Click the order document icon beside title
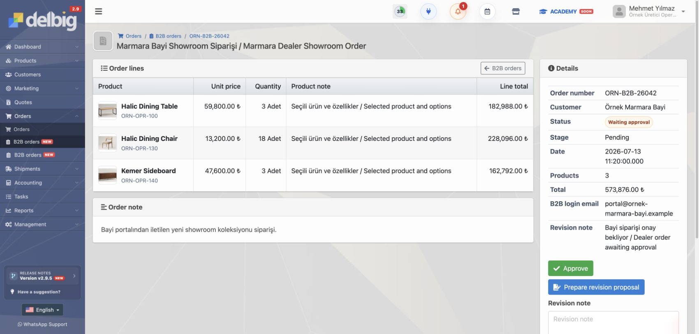699x334 pixels. tap(103, 41)
